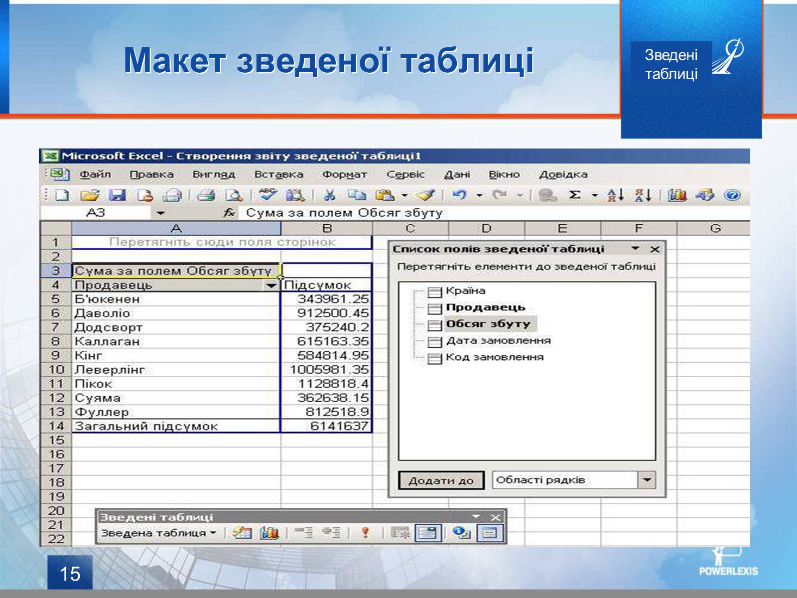Select the Країна field in list
797x598 pixels.
tap(465, 291)
